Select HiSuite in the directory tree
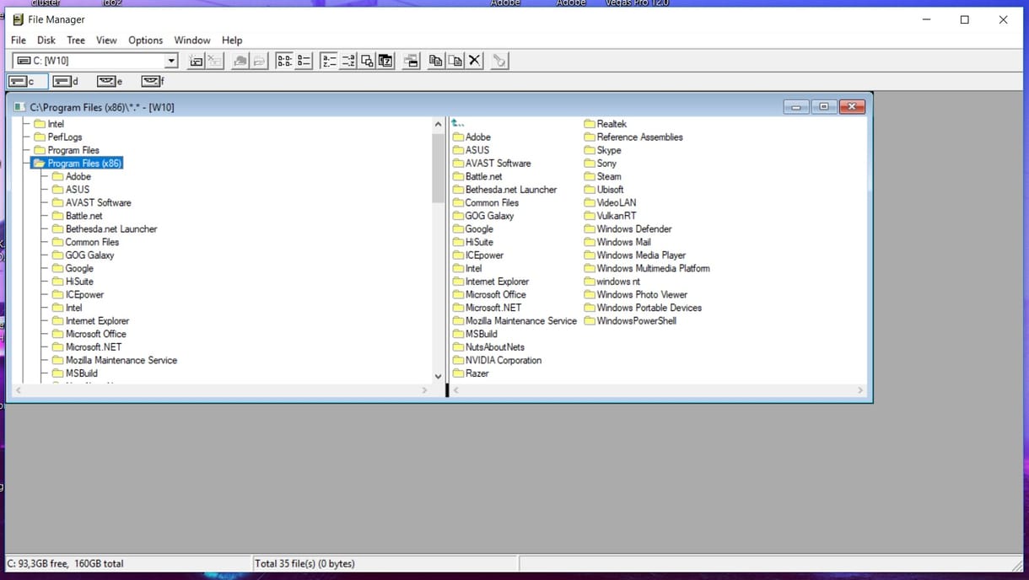Screen dimensions: 1029x580 (73, 282)
